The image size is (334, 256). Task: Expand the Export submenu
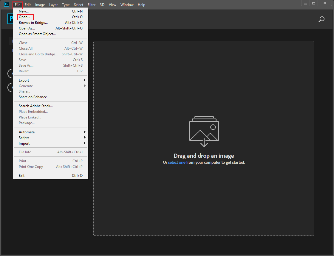pos(24,80)
